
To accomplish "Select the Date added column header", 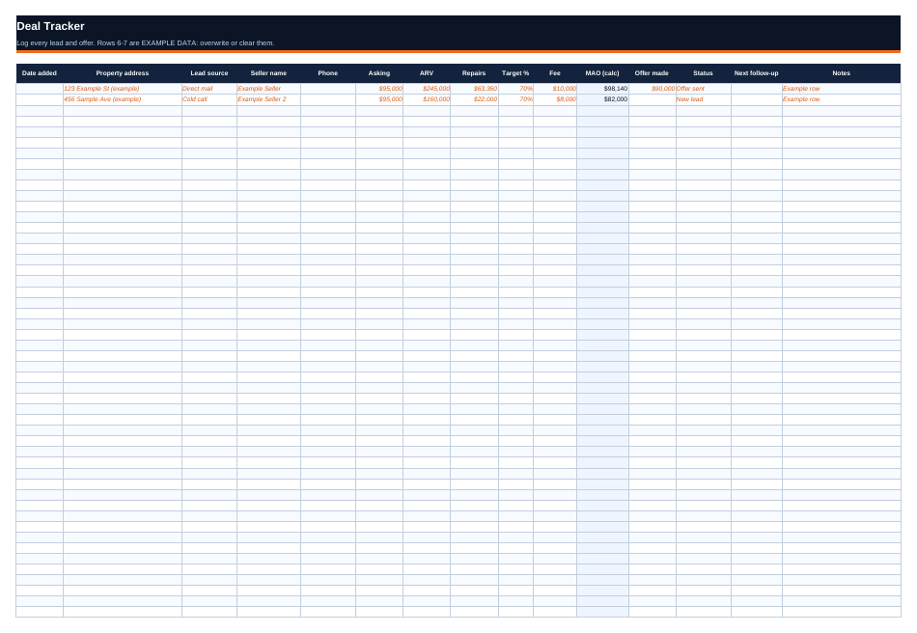I will [x=40, y=73].
